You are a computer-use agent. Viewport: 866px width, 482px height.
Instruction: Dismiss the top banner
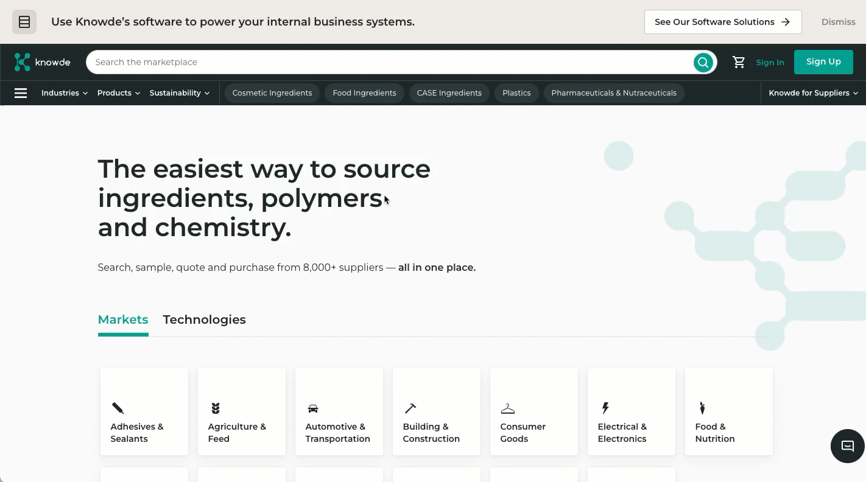[x=839, y=22]
